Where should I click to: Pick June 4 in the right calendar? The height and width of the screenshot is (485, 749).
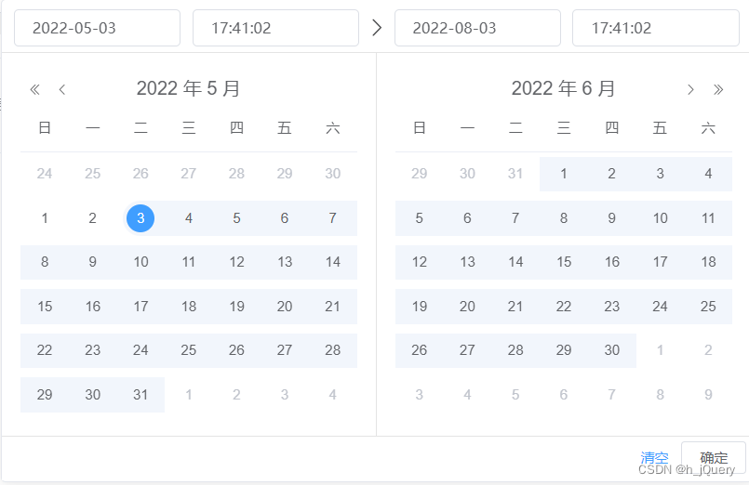click(x=708, y=174)
